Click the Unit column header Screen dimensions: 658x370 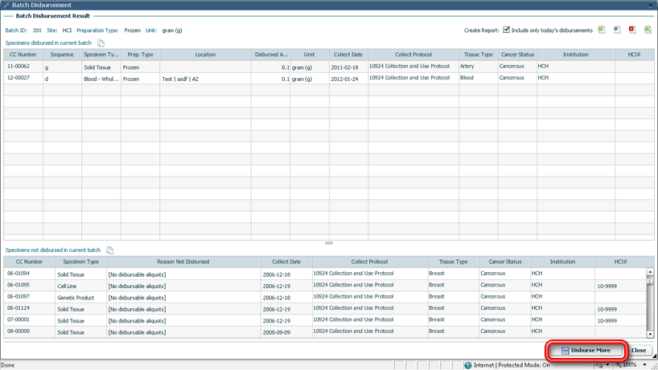tap(309, 55)
